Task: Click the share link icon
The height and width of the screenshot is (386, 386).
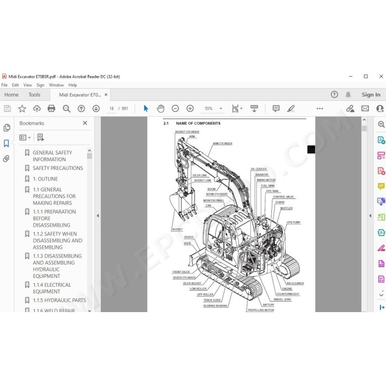Action: pos(350,109)
